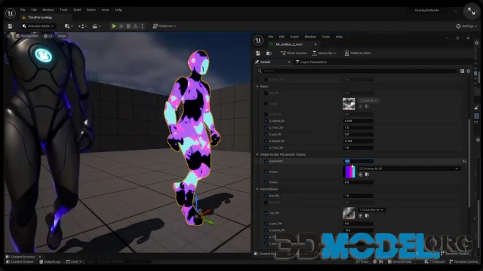This screenshot has height=271, width=483.
Task: Open the Build menu in the main menu bar
Action: [x=77, y=10]
